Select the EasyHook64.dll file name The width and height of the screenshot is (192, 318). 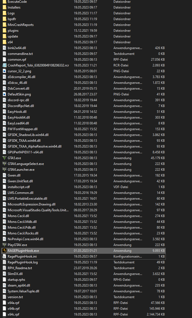19,117
